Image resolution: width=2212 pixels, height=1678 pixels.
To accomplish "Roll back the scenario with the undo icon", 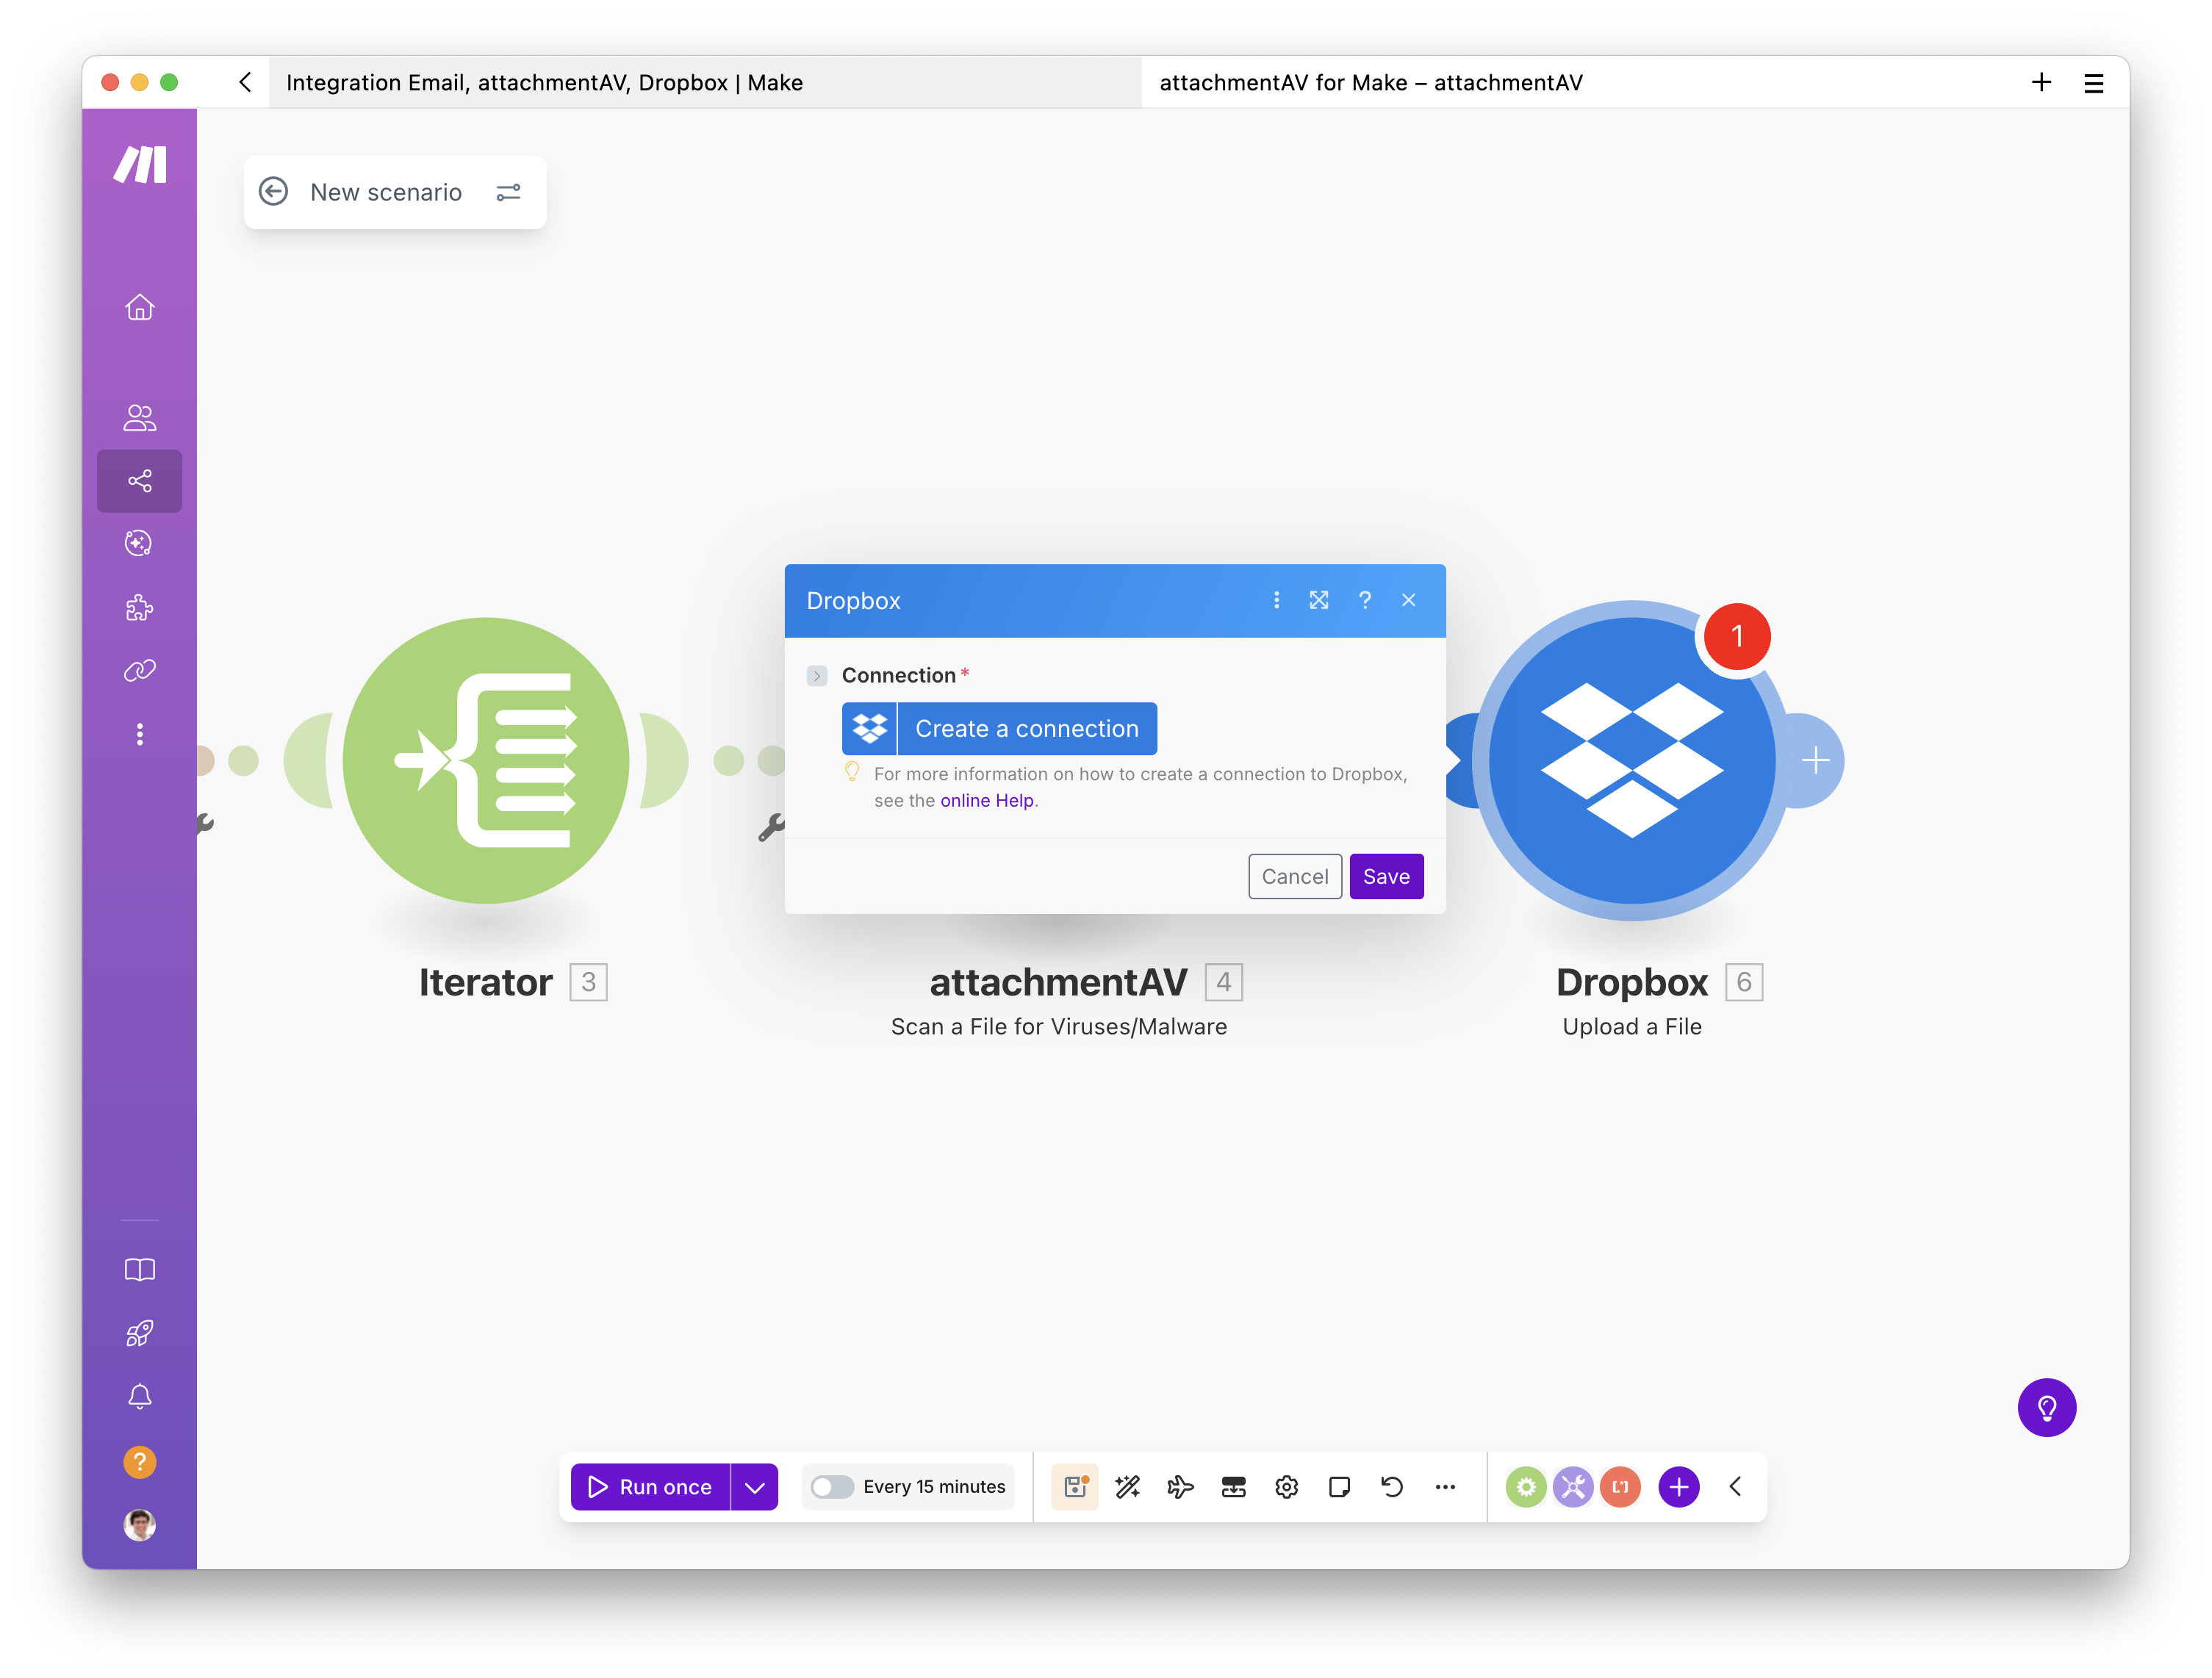I will tap(1392, 1487).
